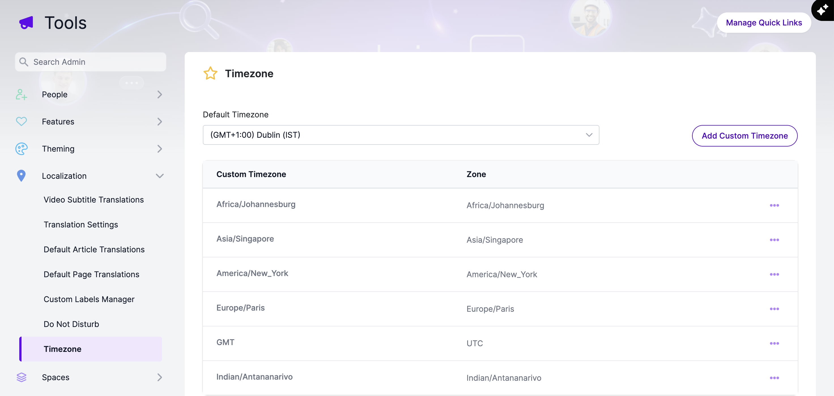Viewport: 834px width, 396px height.
Task: Click the sparkle AI assistant icon
Action: 822,10
